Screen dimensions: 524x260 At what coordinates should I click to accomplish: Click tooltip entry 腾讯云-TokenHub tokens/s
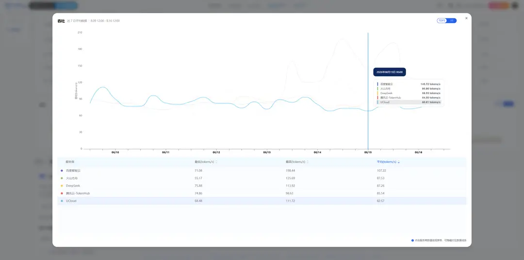(x=409, y=97)
